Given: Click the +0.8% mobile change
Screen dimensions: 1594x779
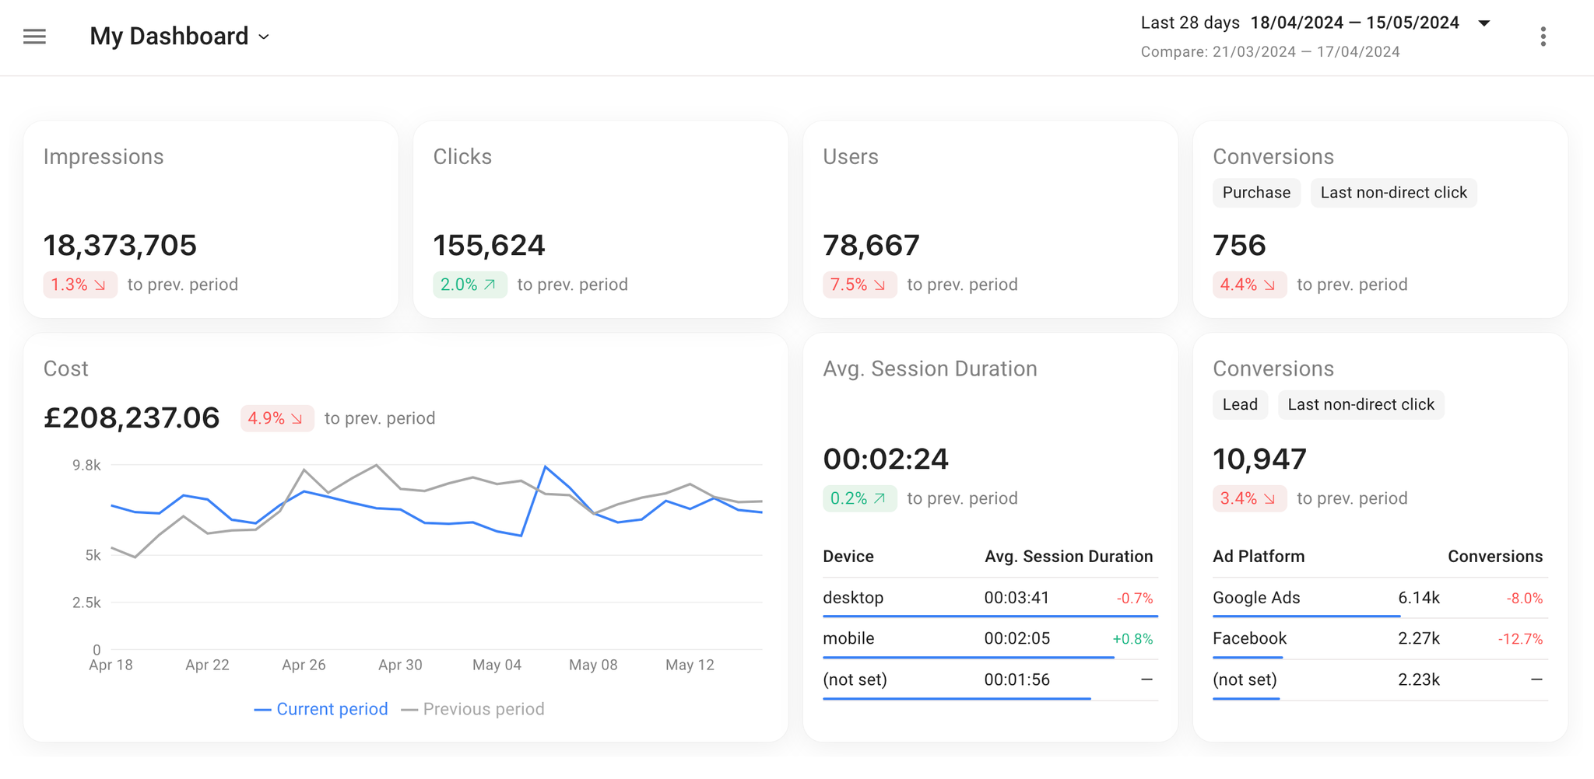Looking at the screenshot, I should [1132, 639].
